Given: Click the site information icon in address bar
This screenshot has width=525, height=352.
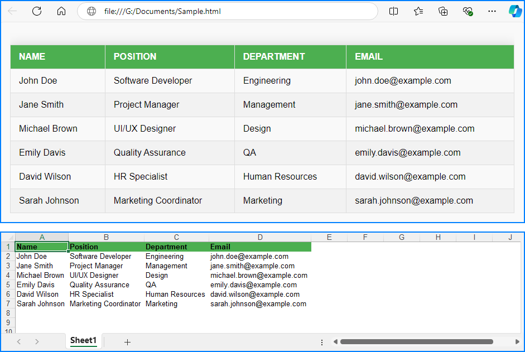Looking at the screenshot, I should click(91, 11).
